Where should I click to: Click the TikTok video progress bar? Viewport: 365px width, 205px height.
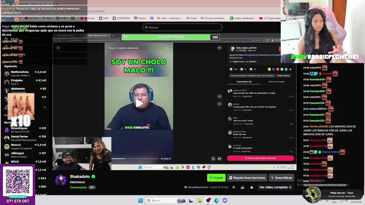[135, 159]
